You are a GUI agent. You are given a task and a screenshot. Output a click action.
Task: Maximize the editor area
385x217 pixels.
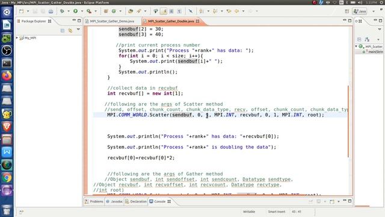coord(350,20)
